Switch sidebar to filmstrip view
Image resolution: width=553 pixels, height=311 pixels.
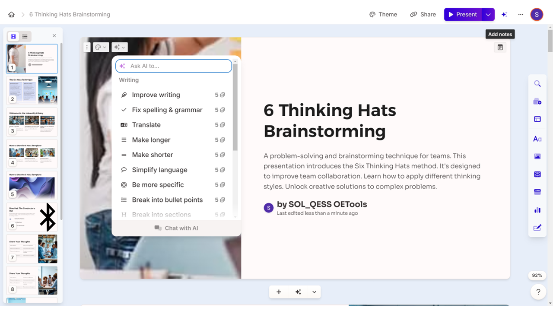14,37
